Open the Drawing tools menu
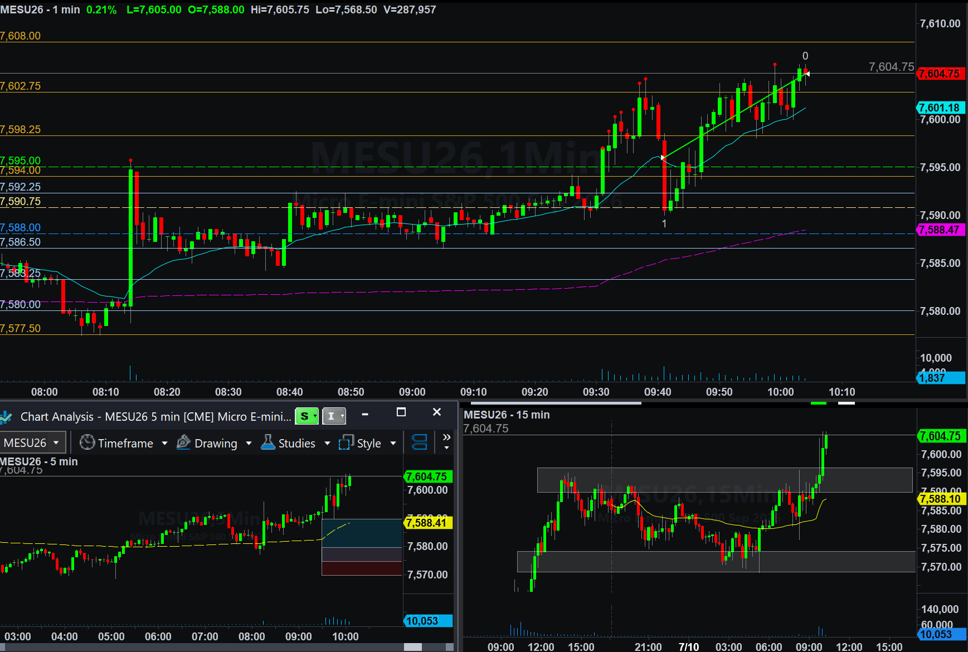This screenshot has height=652, width=968. pyautogui.click(x=214, y=443)
